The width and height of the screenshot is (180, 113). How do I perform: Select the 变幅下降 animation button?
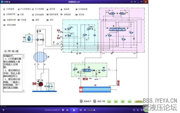(99, 101)
